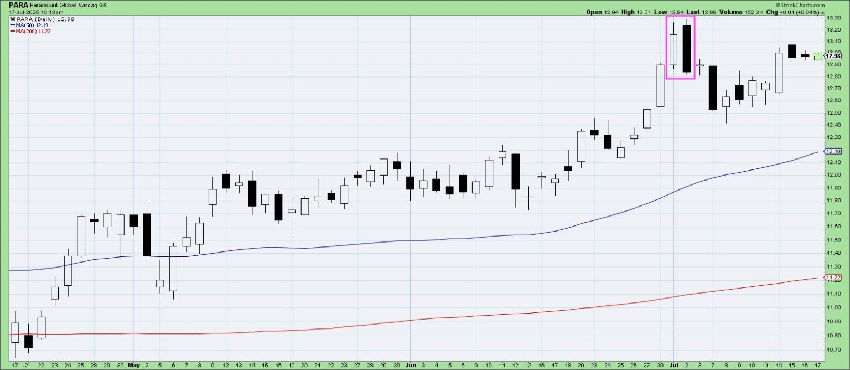Click the 13.30 label on price axis

[833, 18]
